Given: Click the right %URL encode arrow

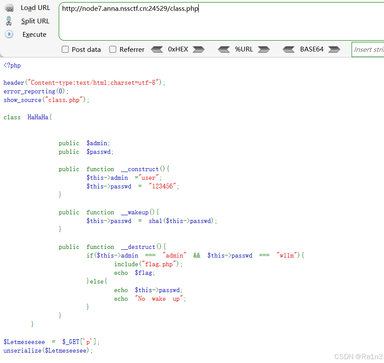Looking at the screenshot, I should pyautogui.click(x=265, y=49).
